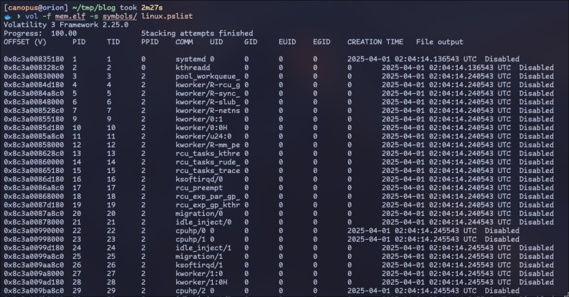Click the 'CREATION TIME' column header

click(375, 42)
